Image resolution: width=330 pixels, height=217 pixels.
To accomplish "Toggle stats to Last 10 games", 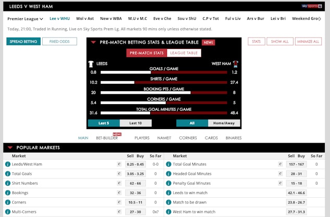I will point(135,123).
